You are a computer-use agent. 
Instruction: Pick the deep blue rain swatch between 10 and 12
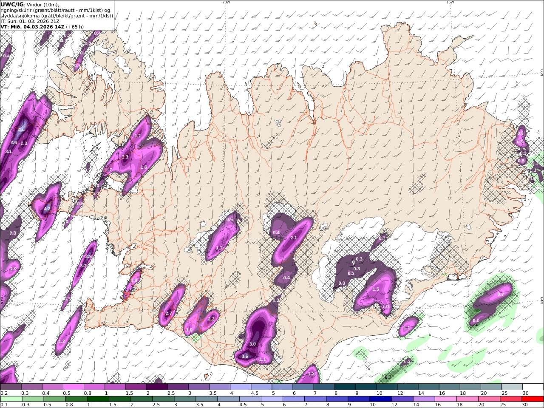click(380, 399)
